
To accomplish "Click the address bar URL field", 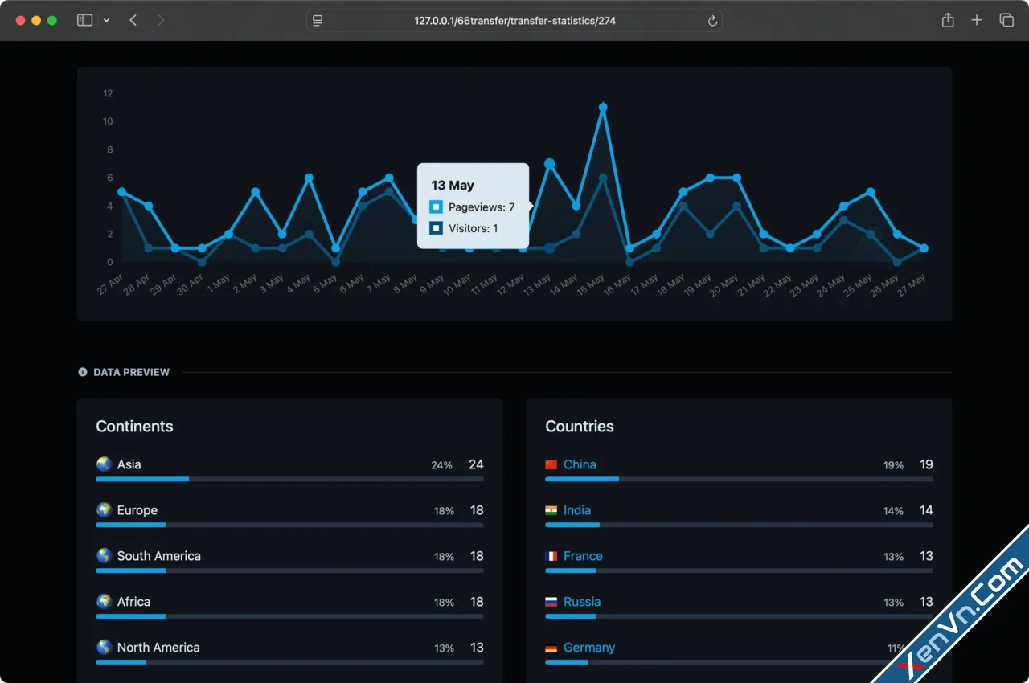I will (514, 21).
